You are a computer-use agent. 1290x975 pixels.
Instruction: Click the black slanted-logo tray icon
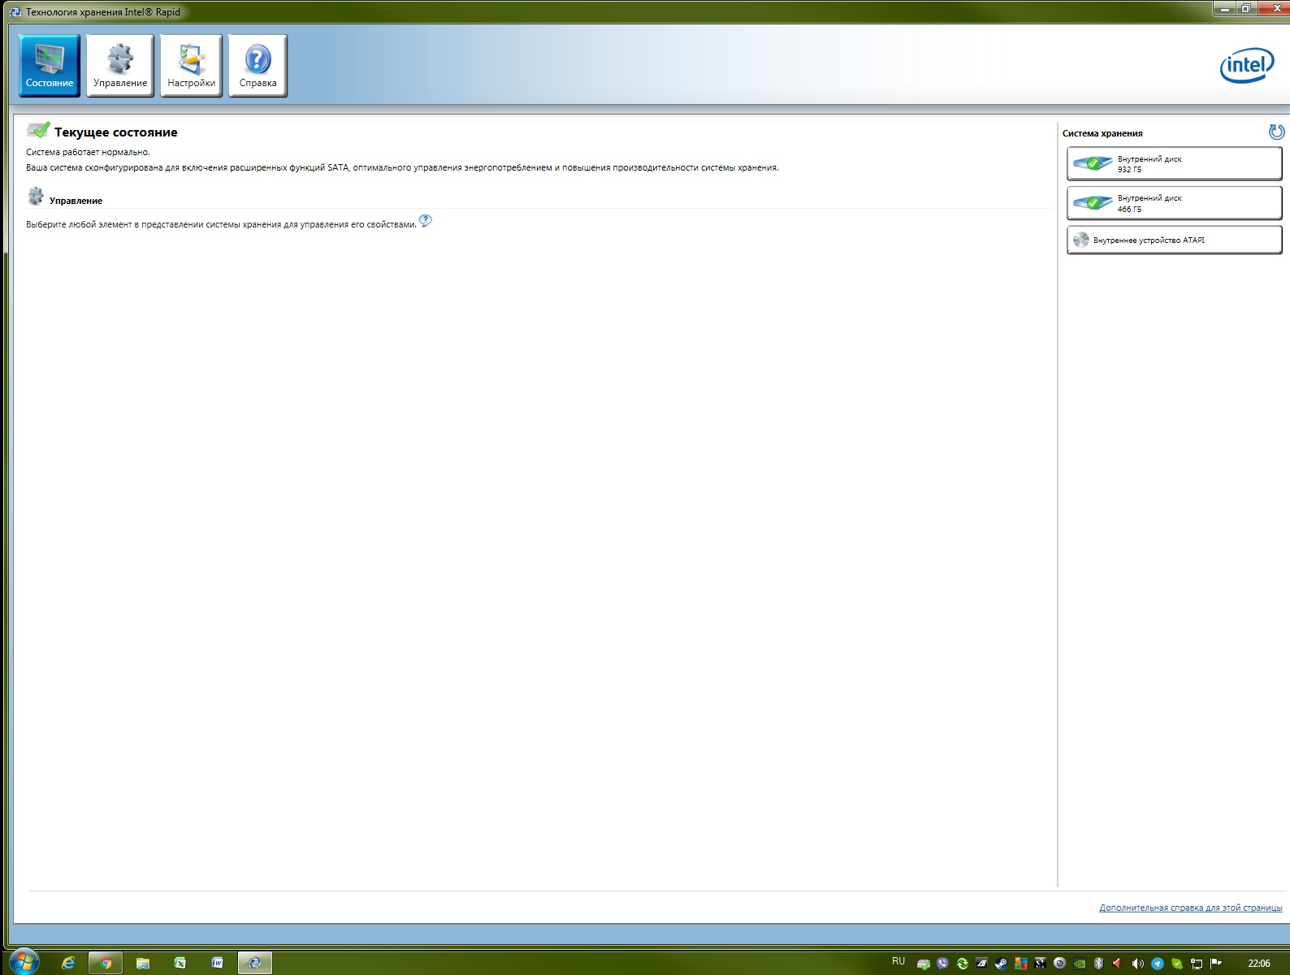(x=981, y=964)
